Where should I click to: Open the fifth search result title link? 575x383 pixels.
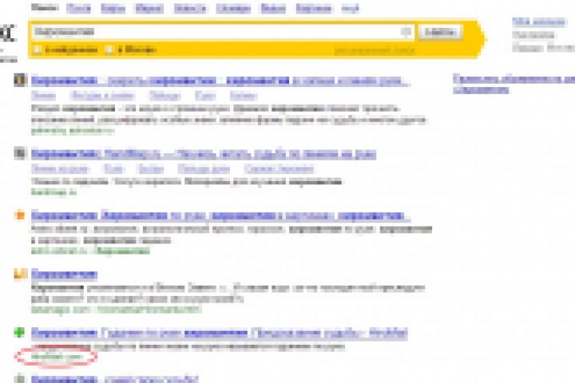pos(220,334)
